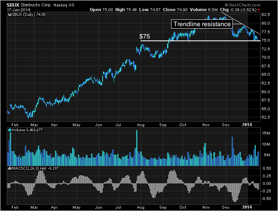Click the 65.0 price axis label

coord(266,75)
